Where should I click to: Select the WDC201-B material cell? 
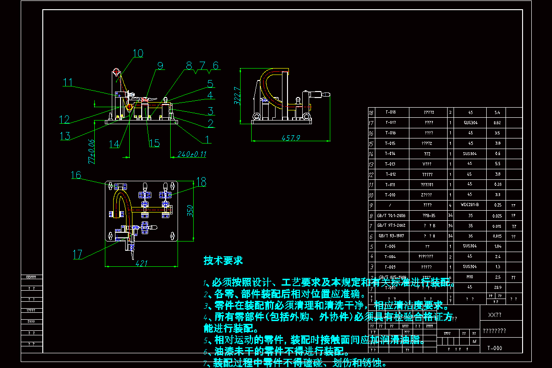470,205
